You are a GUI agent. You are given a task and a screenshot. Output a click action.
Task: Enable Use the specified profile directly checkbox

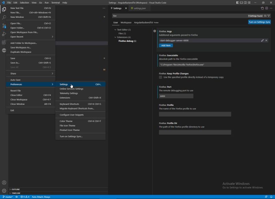(160, 78)
